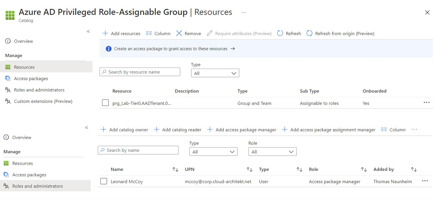Viewport: 437px width, 200px height.
Task: Click Require attributes (Preview)
Action: [x=239, y=33]
